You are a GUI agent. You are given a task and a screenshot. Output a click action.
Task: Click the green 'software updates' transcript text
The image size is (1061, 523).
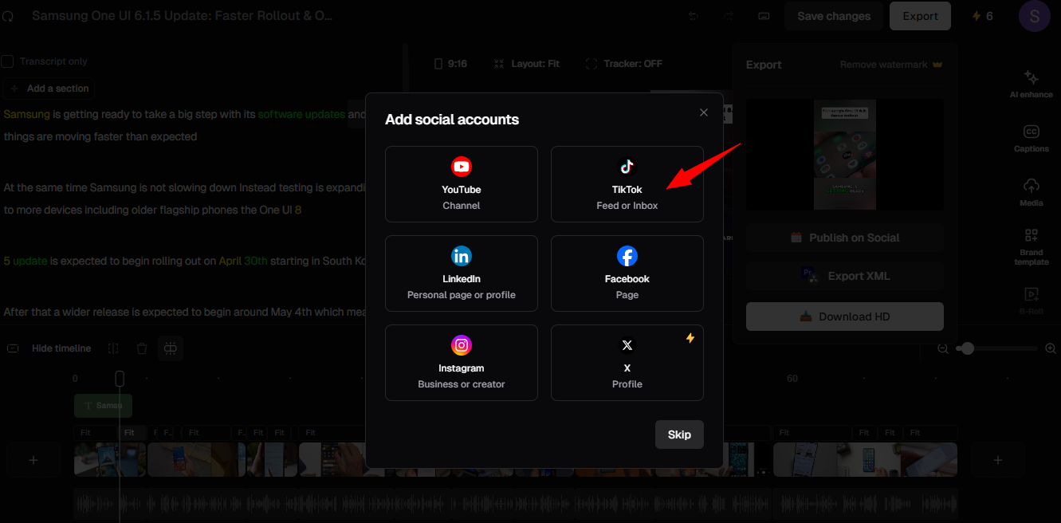pos(301,114)
